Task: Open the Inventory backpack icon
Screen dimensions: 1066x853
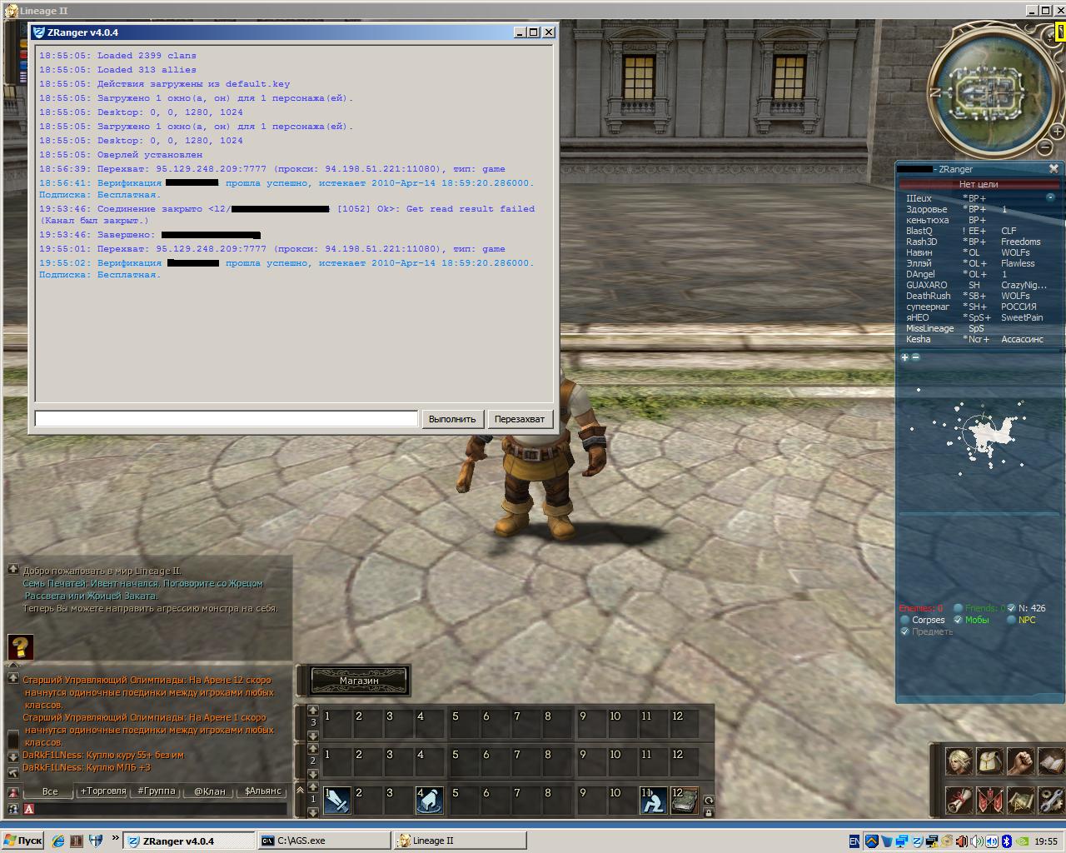Action: pos(989,761)
